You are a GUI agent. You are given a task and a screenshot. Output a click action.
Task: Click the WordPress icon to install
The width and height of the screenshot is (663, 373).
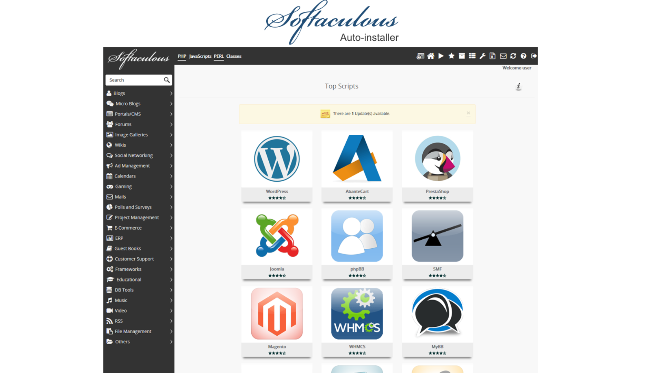tap(276, 159)
